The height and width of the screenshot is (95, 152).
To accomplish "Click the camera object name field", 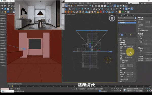I will [x=126, y=18].
